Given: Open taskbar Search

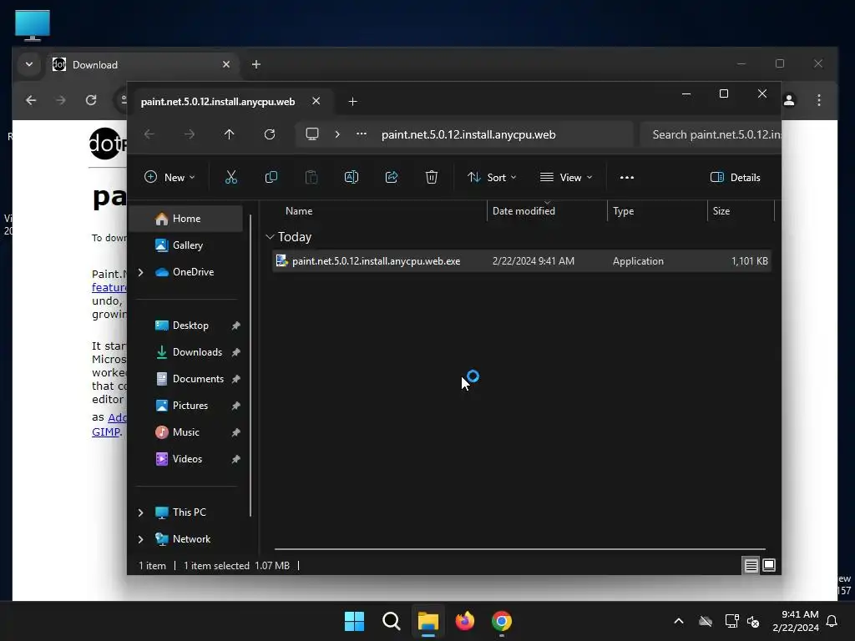Looking at the screenshot, I should click(391, 621).
